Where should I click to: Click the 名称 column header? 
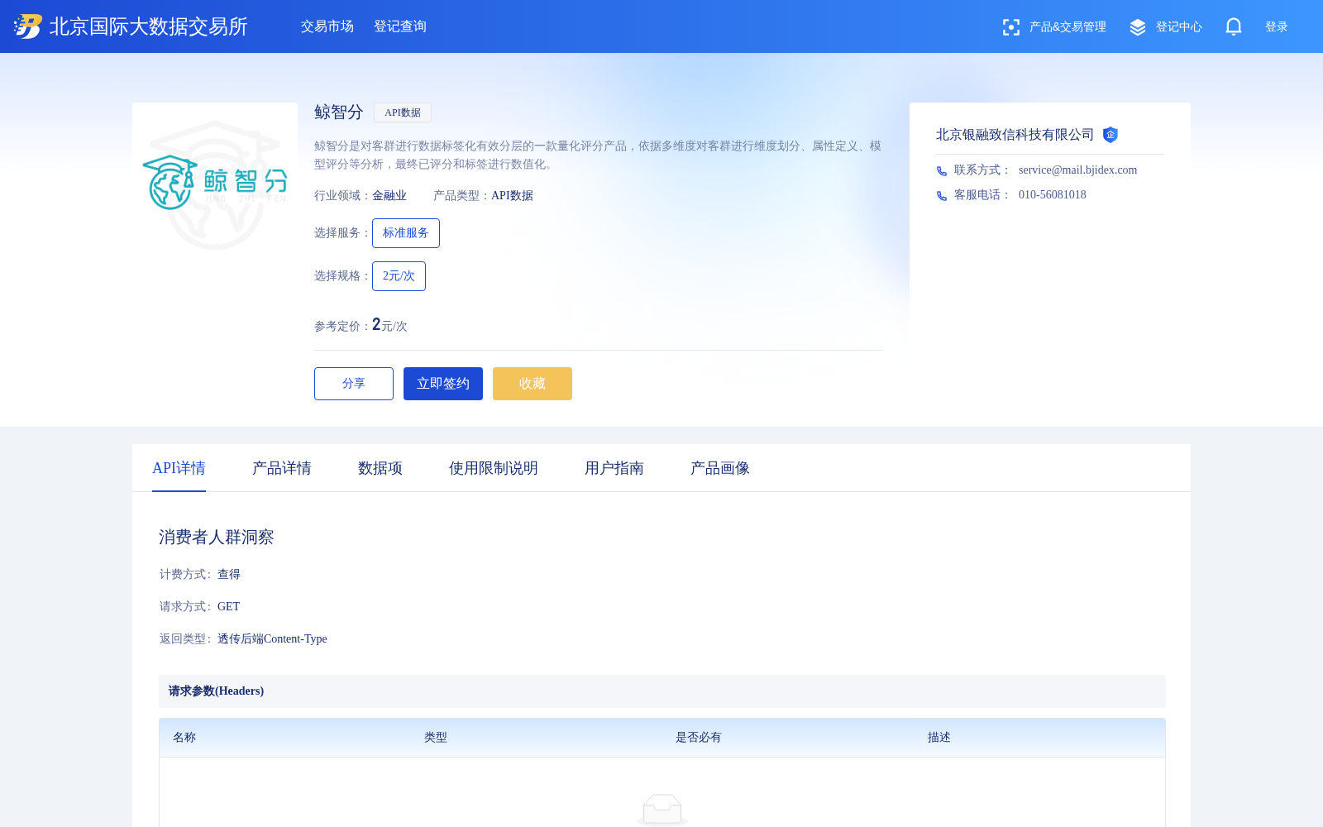click(x=184, y=738)
